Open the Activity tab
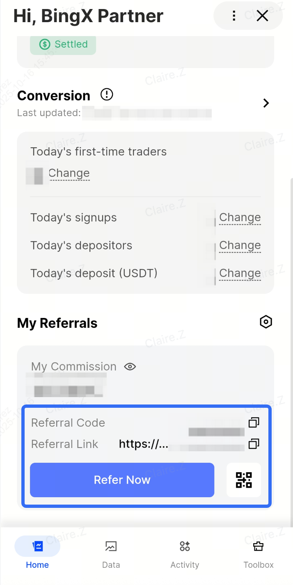Screen dimensions: 293x585 [185, 554]
